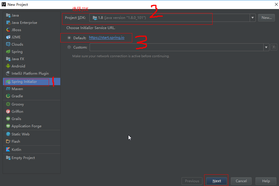
Task: Click the Empty Project icon
Action: [x=8, y=158]
